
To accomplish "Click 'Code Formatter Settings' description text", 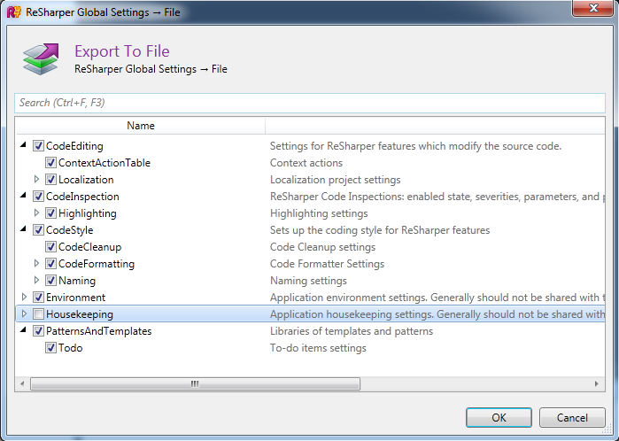I will click(x=327, y=263).
